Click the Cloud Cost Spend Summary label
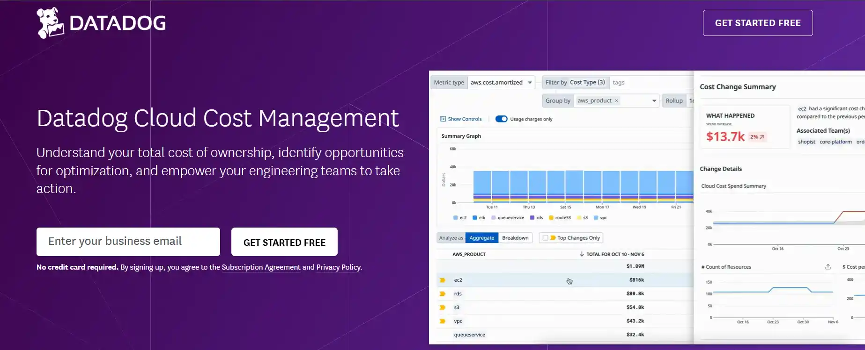Viewport: 865px width, 350px height. [733, 186]
